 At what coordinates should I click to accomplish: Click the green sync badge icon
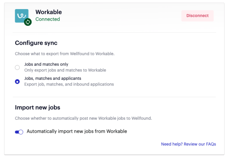[x=28, y=22]
